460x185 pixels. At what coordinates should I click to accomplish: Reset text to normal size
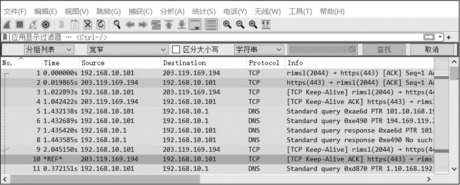point(253,24)
